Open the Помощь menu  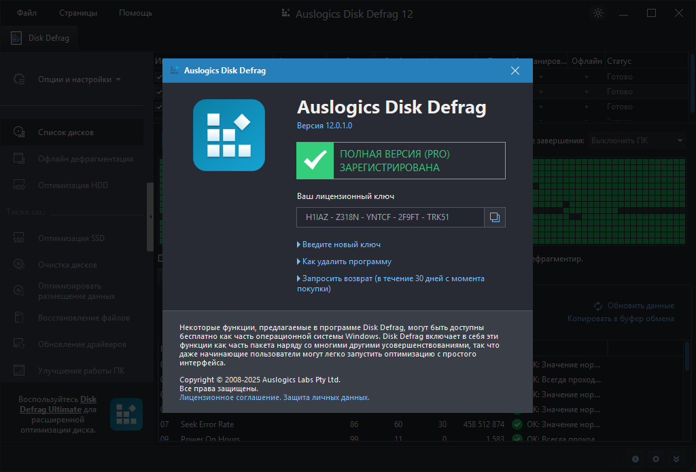tap(135, 13)
